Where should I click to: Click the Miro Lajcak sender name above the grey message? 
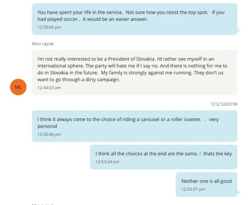43,44
